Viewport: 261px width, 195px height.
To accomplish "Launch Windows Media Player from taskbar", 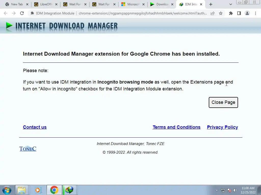I will click(x=38, y=190).
